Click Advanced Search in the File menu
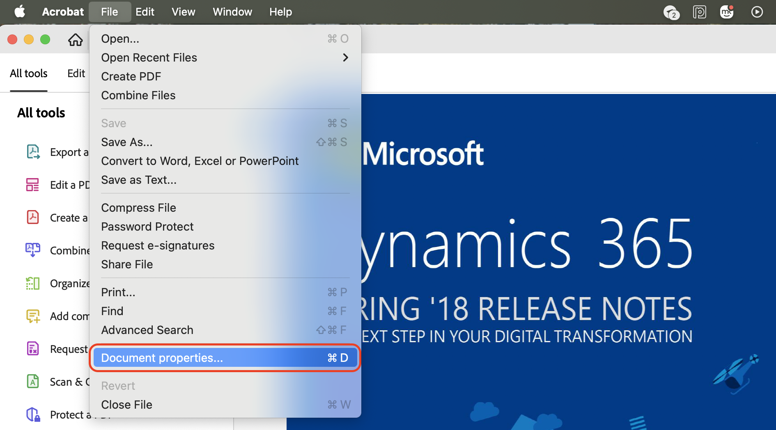This screenshot has width=776, height=430. (x=147, y=330)
